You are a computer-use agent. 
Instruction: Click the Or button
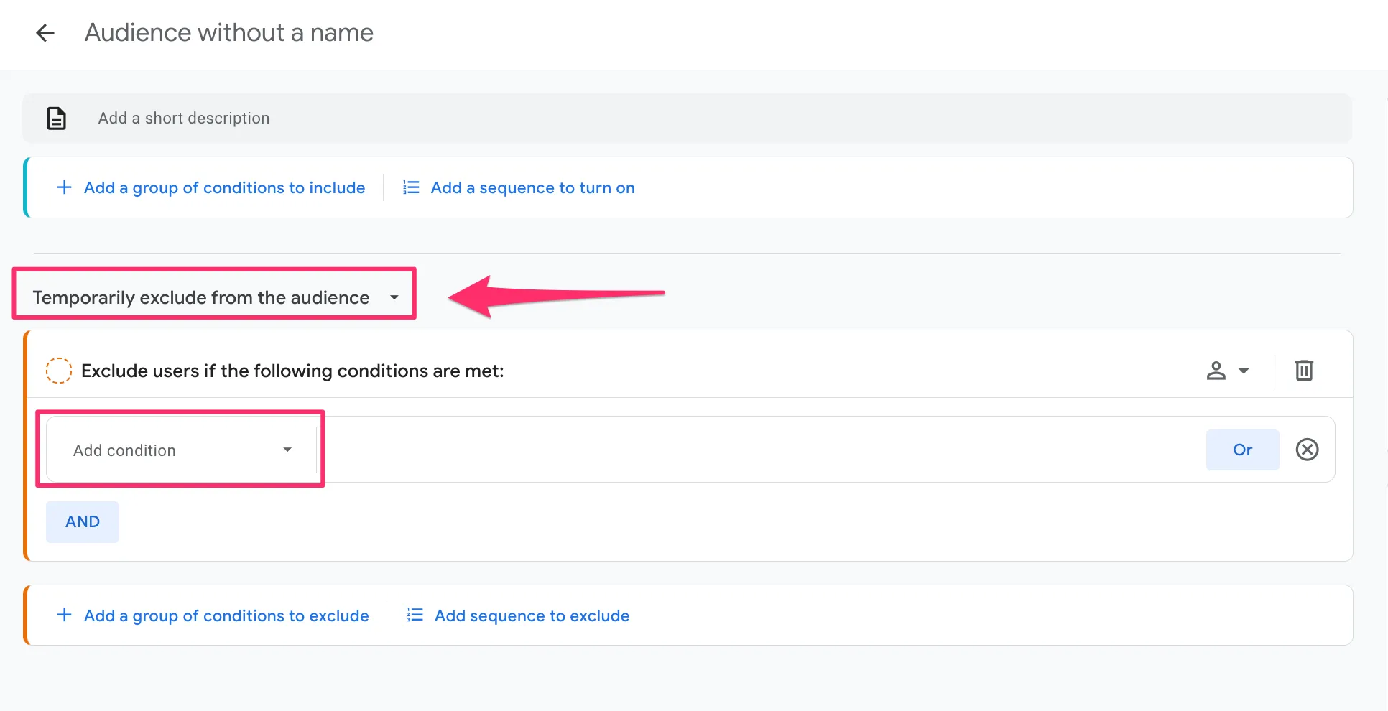1242,450
